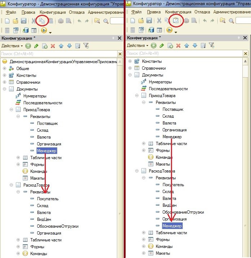Click Redo arrow in left window toolbar

tap(87, 21)
